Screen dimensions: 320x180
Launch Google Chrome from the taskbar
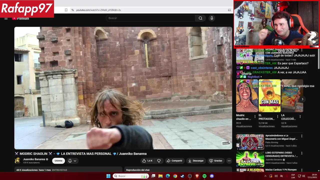coord(175,176)
